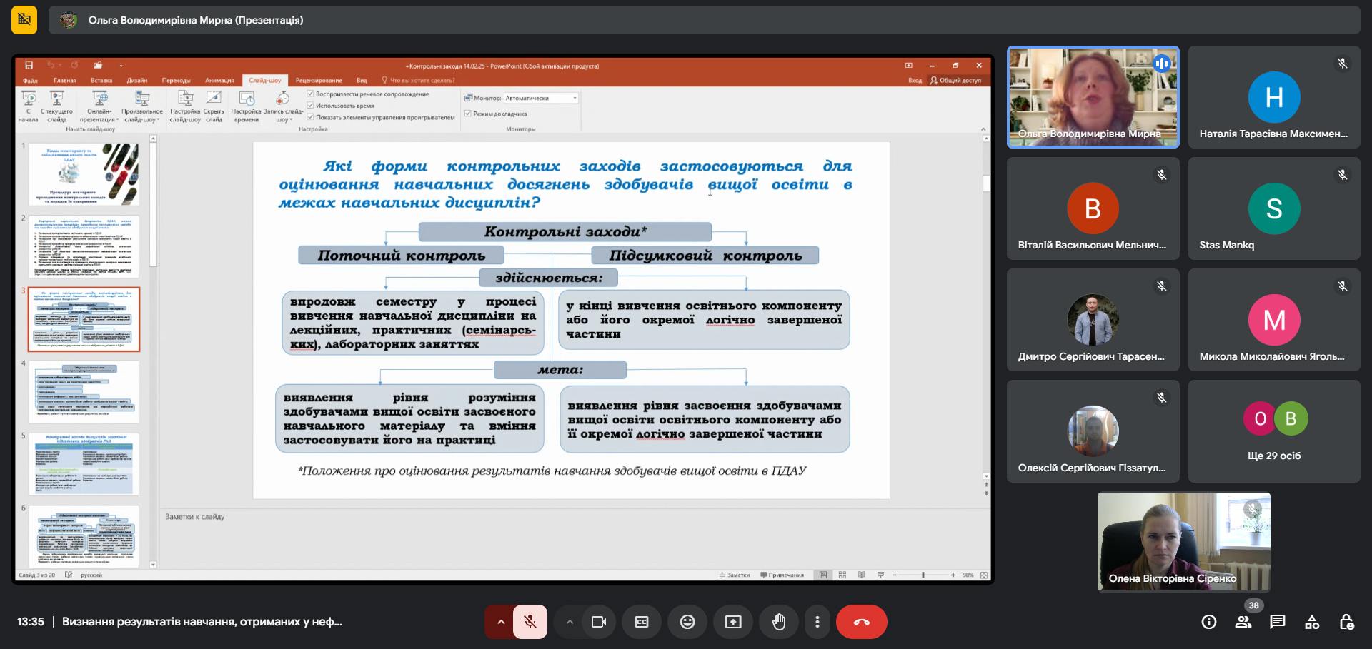Start slideshow from status bar icon
Image resolution: width=1372 pixels, height=649 pixels.
coord(880,575)
